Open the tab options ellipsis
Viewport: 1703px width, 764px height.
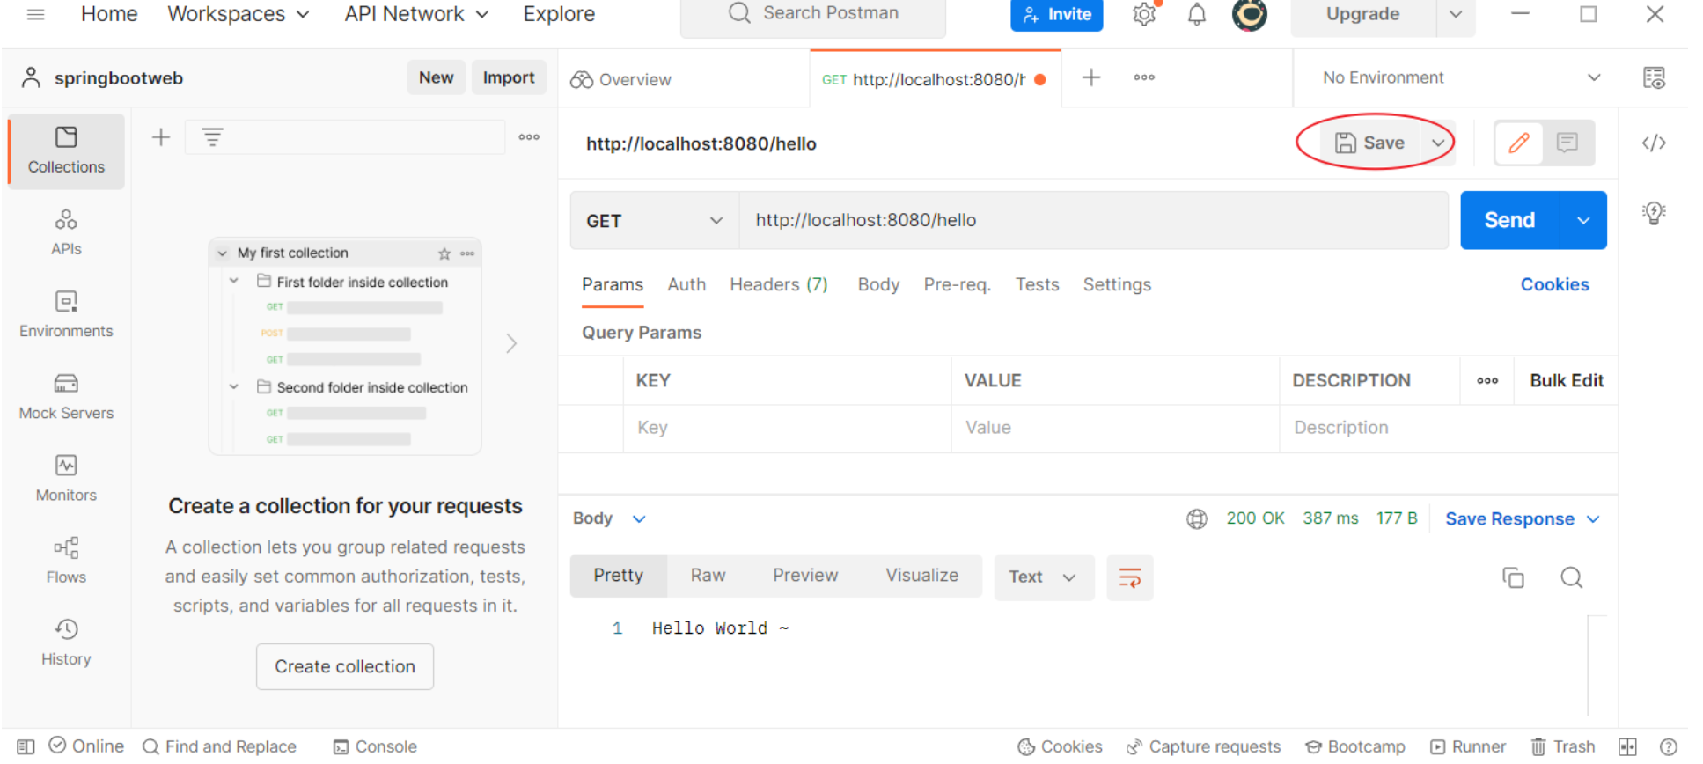[x=1144, y=77]
